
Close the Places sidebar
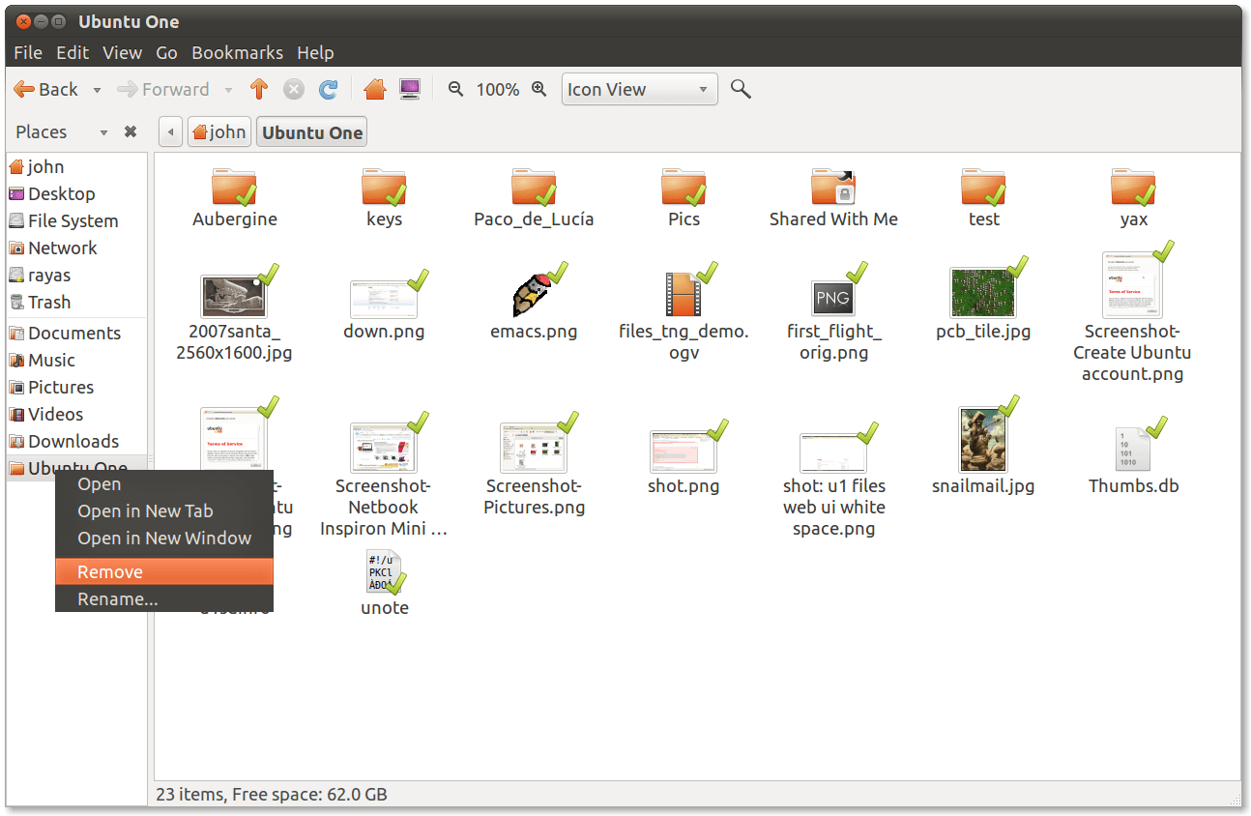pyautogui.click(x=131, y=131)
